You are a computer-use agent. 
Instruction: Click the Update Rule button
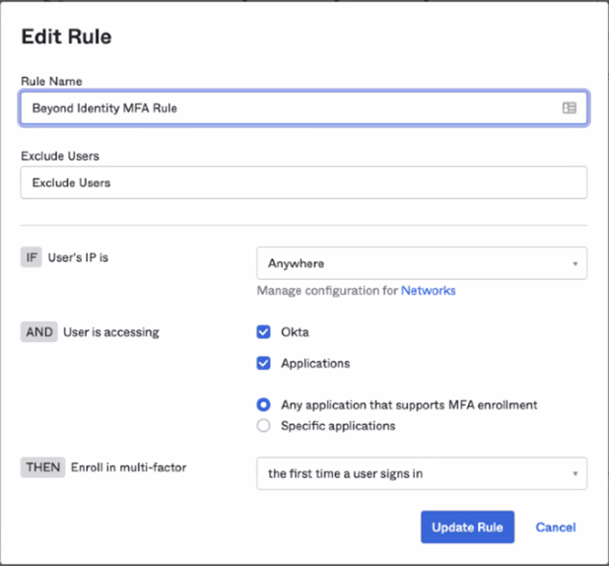tap(468, 528)
